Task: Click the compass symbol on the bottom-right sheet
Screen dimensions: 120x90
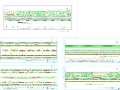Action: (117, 69)
